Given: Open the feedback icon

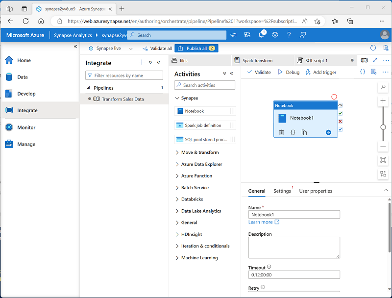Looking at the screenshot, I should tap(303, 35).
